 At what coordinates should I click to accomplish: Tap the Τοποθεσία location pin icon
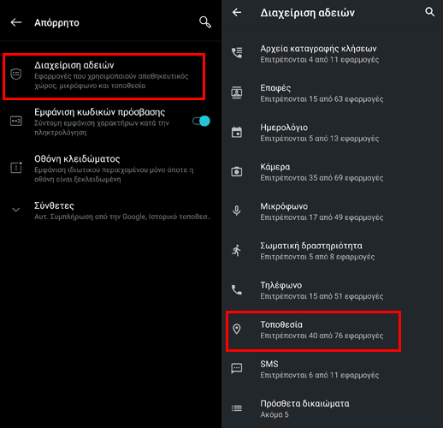pyautogui.click(x=237, y=329)
